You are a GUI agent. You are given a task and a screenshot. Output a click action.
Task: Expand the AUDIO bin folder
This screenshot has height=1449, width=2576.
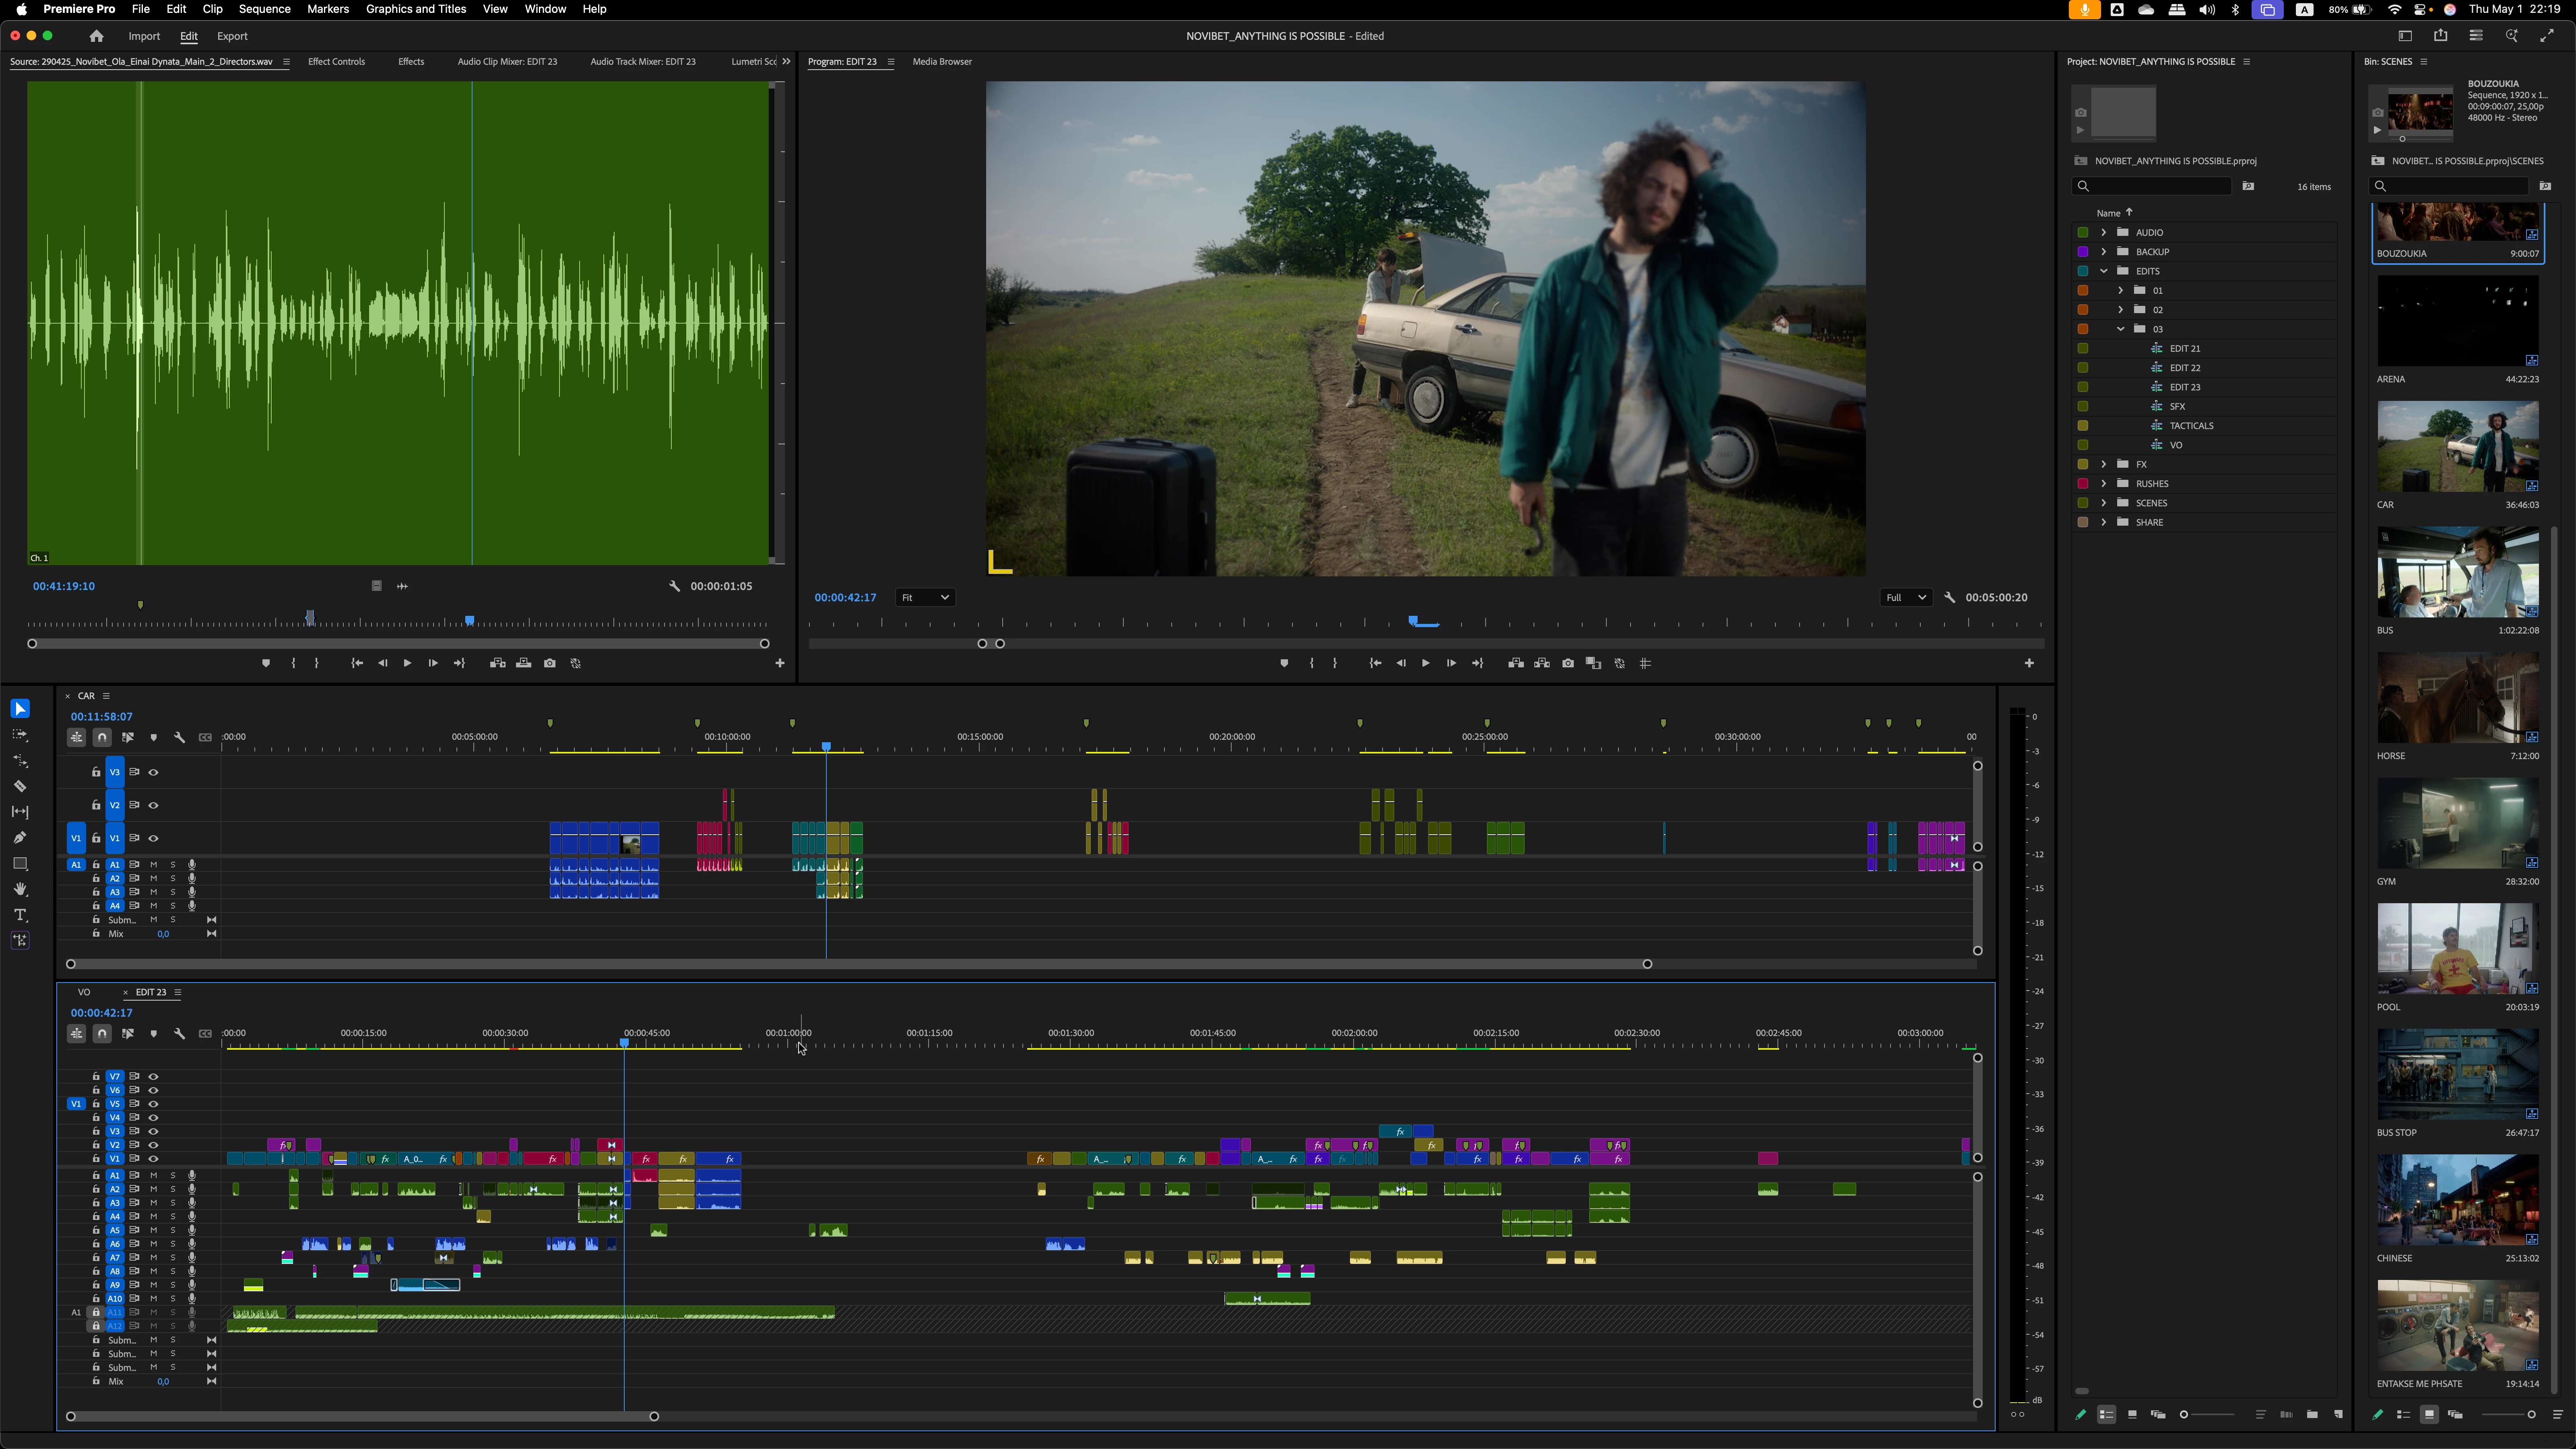tap(2103, 232)
